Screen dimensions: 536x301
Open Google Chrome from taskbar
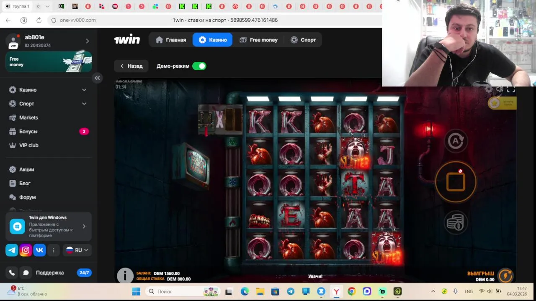(x=351, y=291)
